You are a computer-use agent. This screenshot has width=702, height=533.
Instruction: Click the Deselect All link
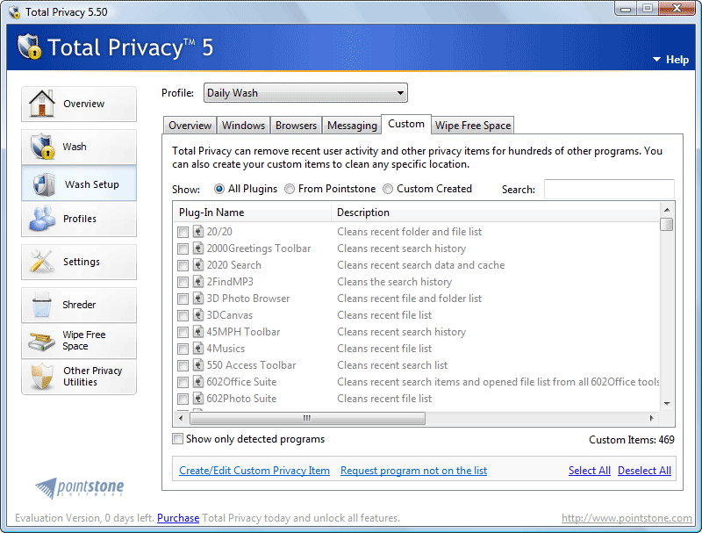point(644,471)
